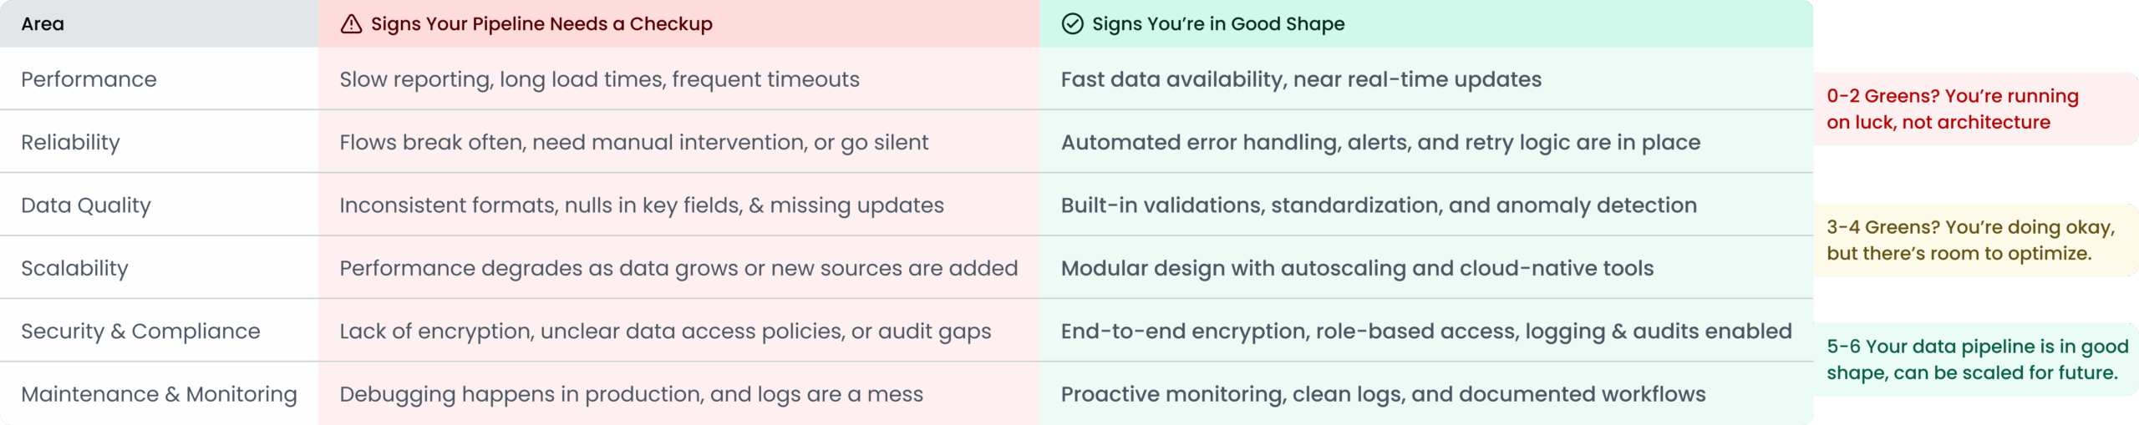
Task: Select the Scalability row label
Action: coord(74,269)
